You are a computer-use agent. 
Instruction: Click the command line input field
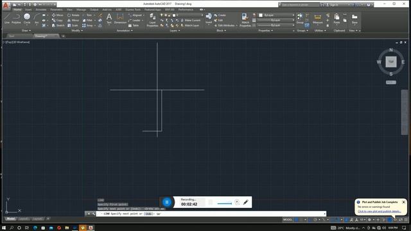pyautogui.click(x=211, y=214)
